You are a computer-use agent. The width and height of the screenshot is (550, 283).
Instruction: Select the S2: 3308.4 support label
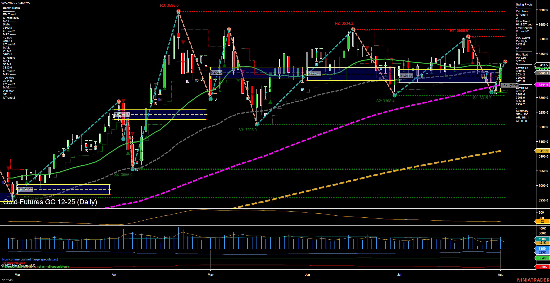pyautogui.click(x=385, y=101)
